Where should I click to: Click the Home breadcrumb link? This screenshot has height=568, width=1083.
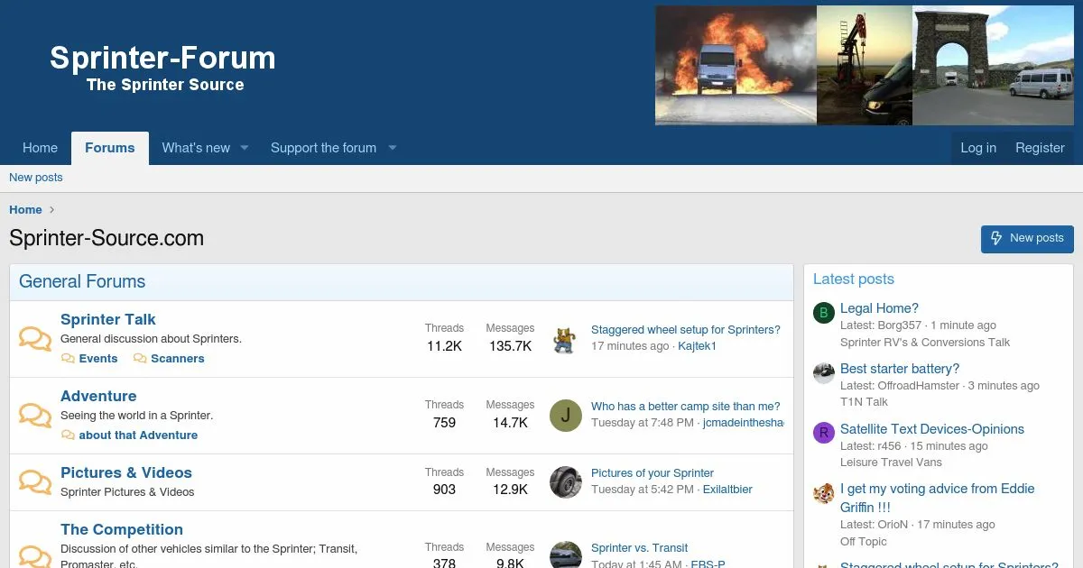pyautogui.click(x=25, y=210)
